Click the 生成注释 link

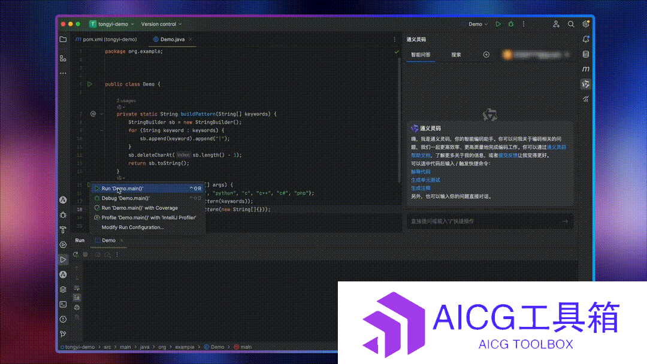[x=421, y=188]
